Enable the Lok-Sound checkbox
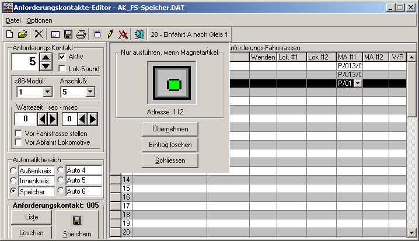The height and width of the screenshot is (241, 419). (62, 69)
